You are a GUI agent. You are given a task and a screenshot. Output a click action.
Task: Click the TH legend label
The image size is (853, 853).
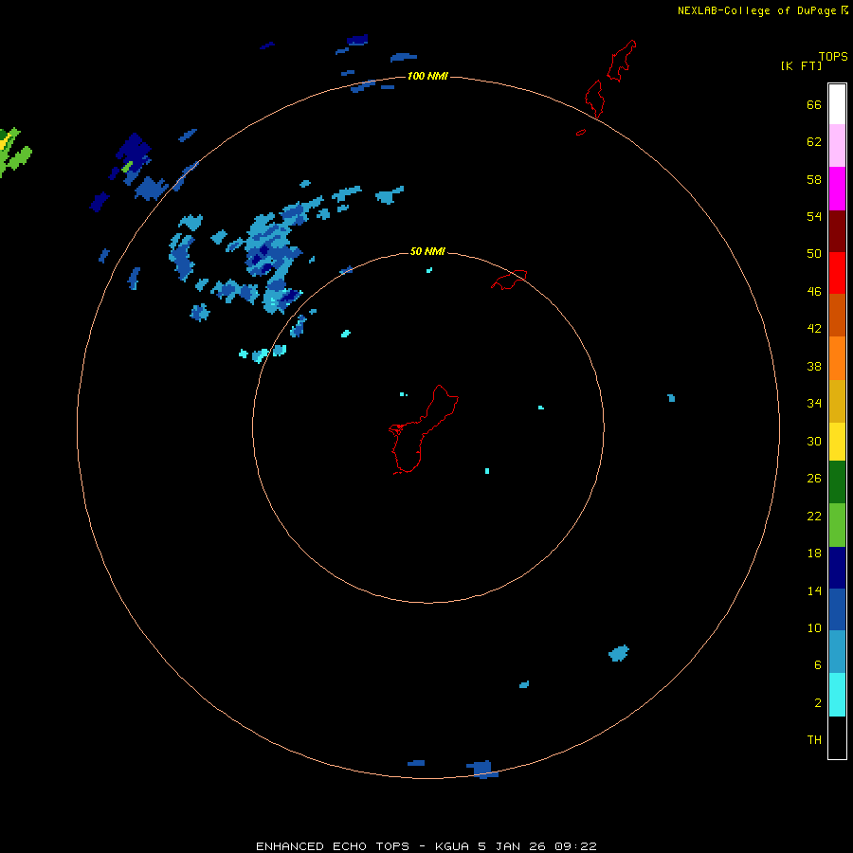point(814,739)
